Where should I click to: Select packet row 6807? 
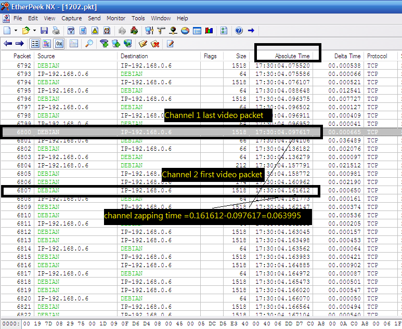pyautogui.click(x=201, y=190)
